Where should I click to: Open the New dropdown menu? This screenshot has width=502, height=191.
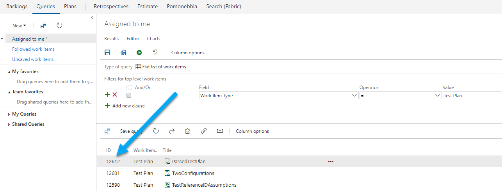pos(19,26)
